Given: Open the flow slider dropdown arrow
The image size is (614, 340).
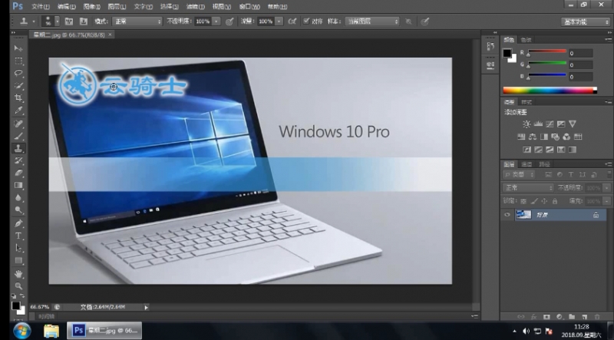Looking at the screenshot, I should [x=279, y=21].
